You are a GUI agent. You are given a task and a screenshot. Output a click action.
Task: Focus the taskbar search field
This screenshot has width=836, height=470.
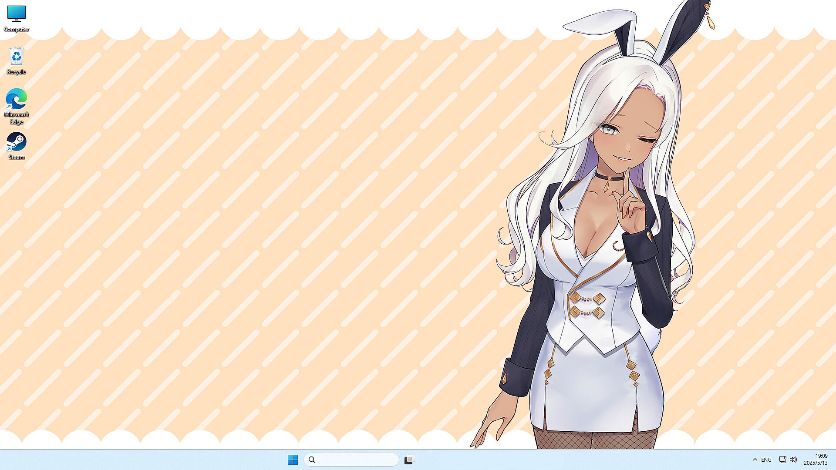pos(357,460)
